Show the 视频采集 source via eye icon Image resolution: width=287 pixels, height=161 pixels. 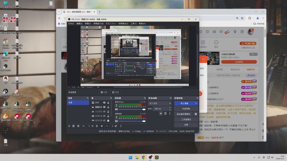pyautogui.click(x=104, y=116)
